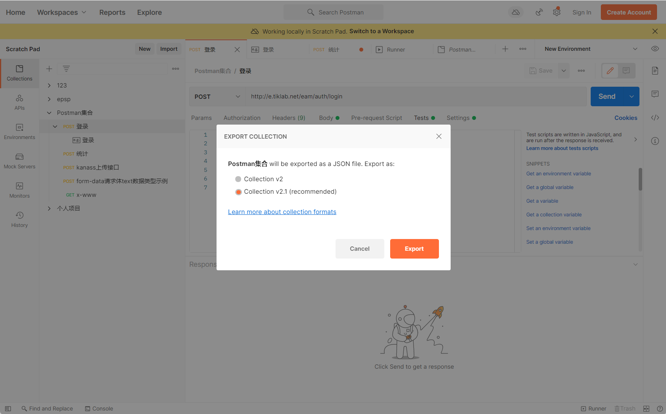Open the code snippet icon
The height and width of the screenshot is (414, 666).
655,118
